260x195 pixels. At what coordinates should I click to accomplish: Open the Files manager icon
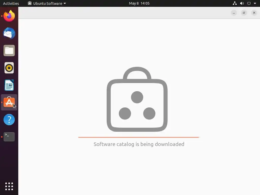coord(9,51)
